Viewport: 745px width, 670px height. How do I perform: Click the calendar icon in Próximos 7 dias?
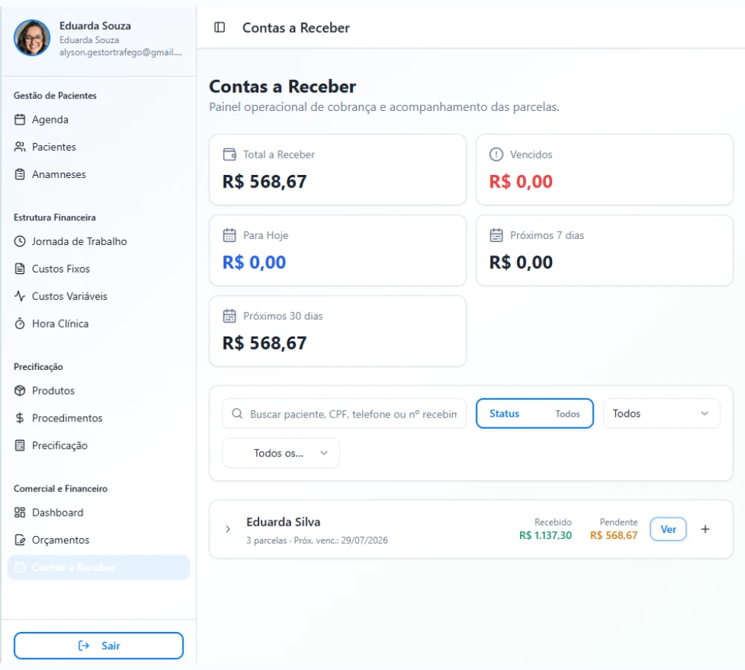[x=496, y=235]
